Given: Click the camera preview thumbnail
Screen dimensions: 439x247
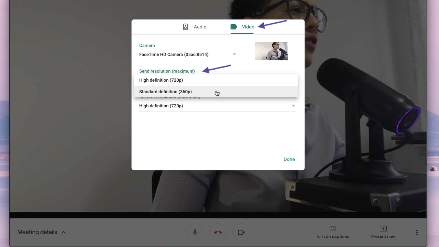Looking at the screenshot, I should 271,51.
